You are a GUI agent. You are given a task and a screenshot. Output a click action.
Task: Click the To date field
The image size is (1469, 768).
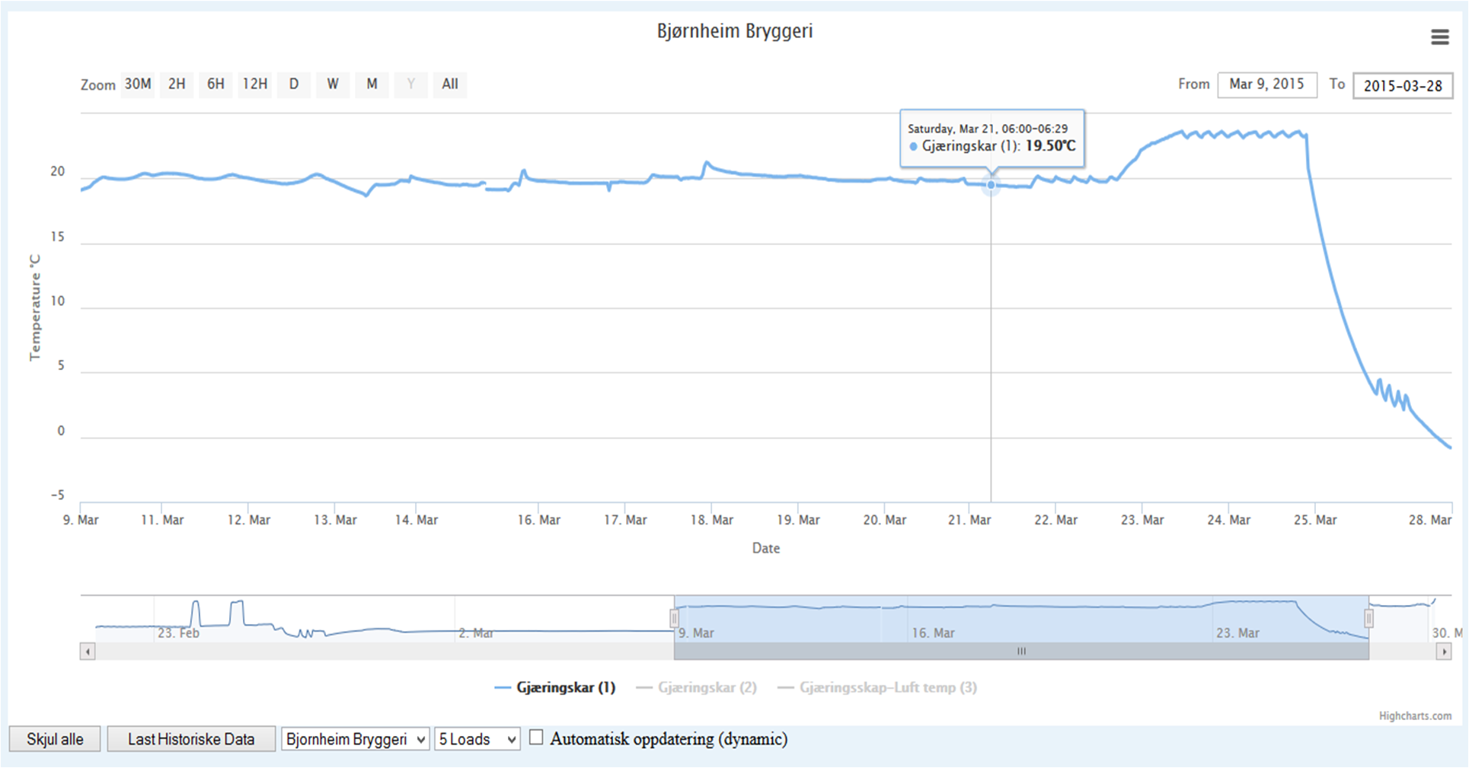(x=1403, y=85)
